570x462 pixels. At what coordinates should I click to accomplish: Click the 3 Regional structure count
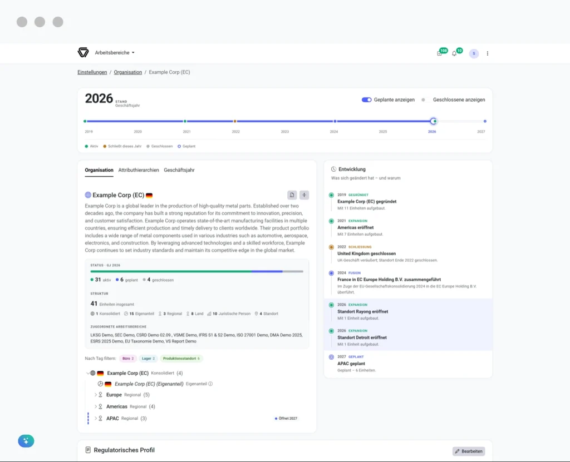click(x=170, y=314)
